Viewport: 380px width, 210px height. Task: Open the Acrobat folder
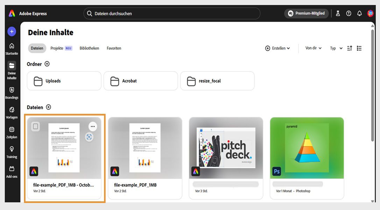pyautogui.click(x=141, y=80)
